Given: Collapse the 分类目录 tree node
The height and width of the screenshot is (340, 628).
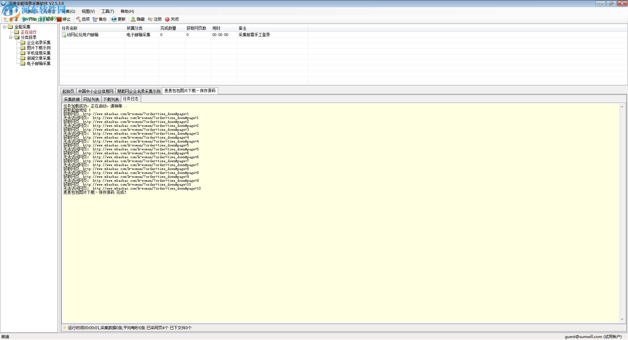Looking at the screenshot, I should pyautogui.click(x=11, y=37).
